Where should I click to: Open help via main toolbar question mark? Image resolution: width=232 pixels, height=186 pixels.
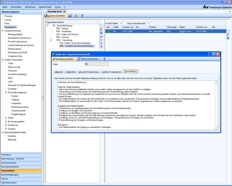(82, 16)
